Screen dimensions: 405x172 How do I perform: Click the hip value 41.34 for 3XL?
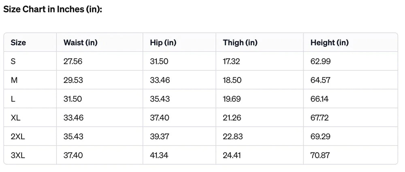160,155
